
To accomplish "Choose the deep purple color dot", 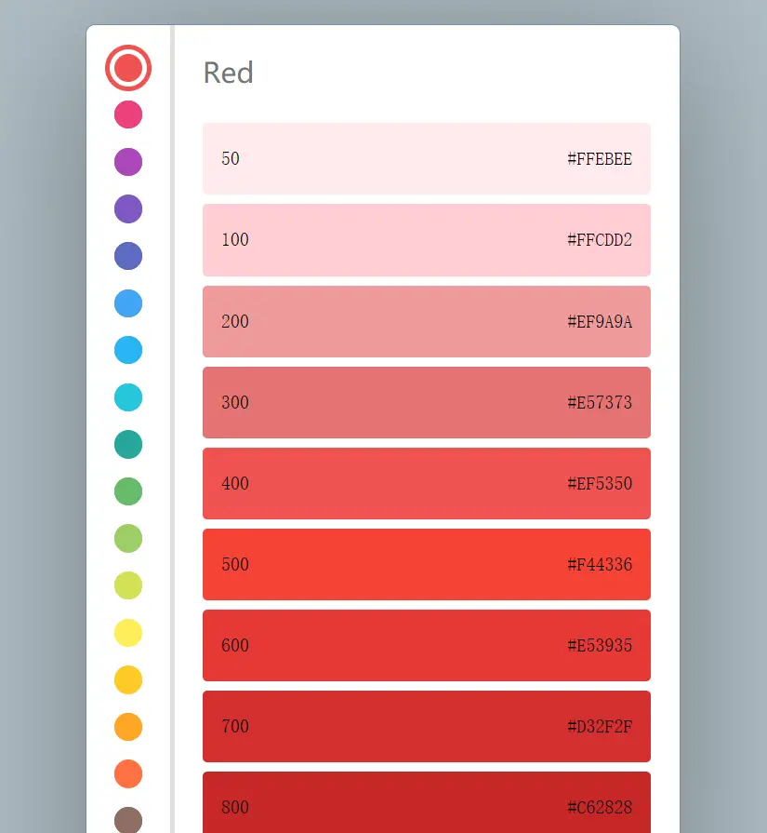I will pos(128,208).
